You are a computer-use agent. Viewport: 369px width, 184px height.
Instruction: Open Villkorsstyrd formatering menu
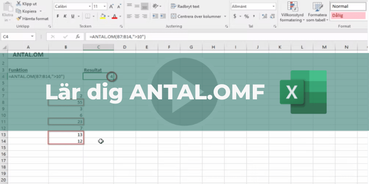292,13
